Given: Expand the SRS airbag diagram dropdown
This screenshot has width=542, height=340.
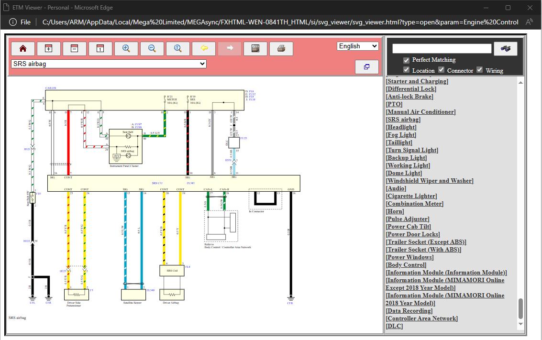Looking at the screenshot, I should pyautogui.click(x=109, y=64).
